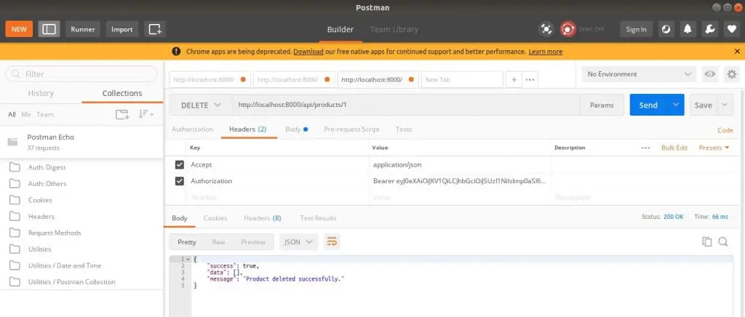Open the response JSON format dropdown
Screen dimensions: 745x317
298,242
